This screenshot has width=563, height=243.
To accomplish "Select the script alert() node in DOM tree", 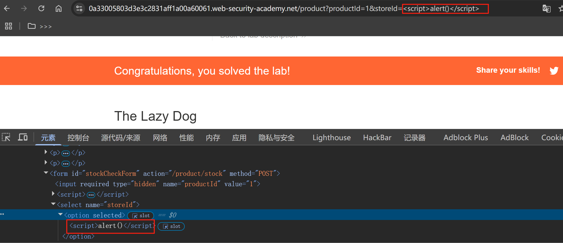I will click(112, 226).
